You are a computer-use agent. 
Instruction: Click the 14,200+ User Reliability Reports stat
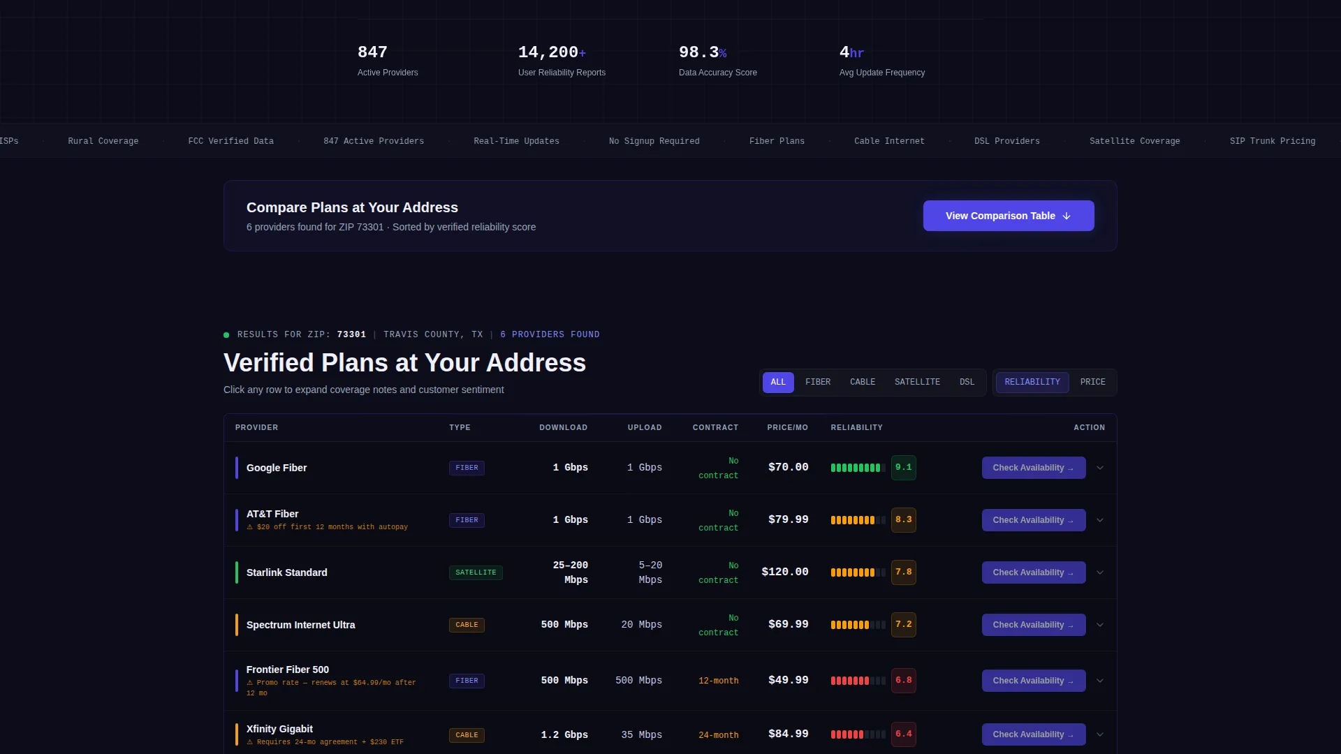562,61
